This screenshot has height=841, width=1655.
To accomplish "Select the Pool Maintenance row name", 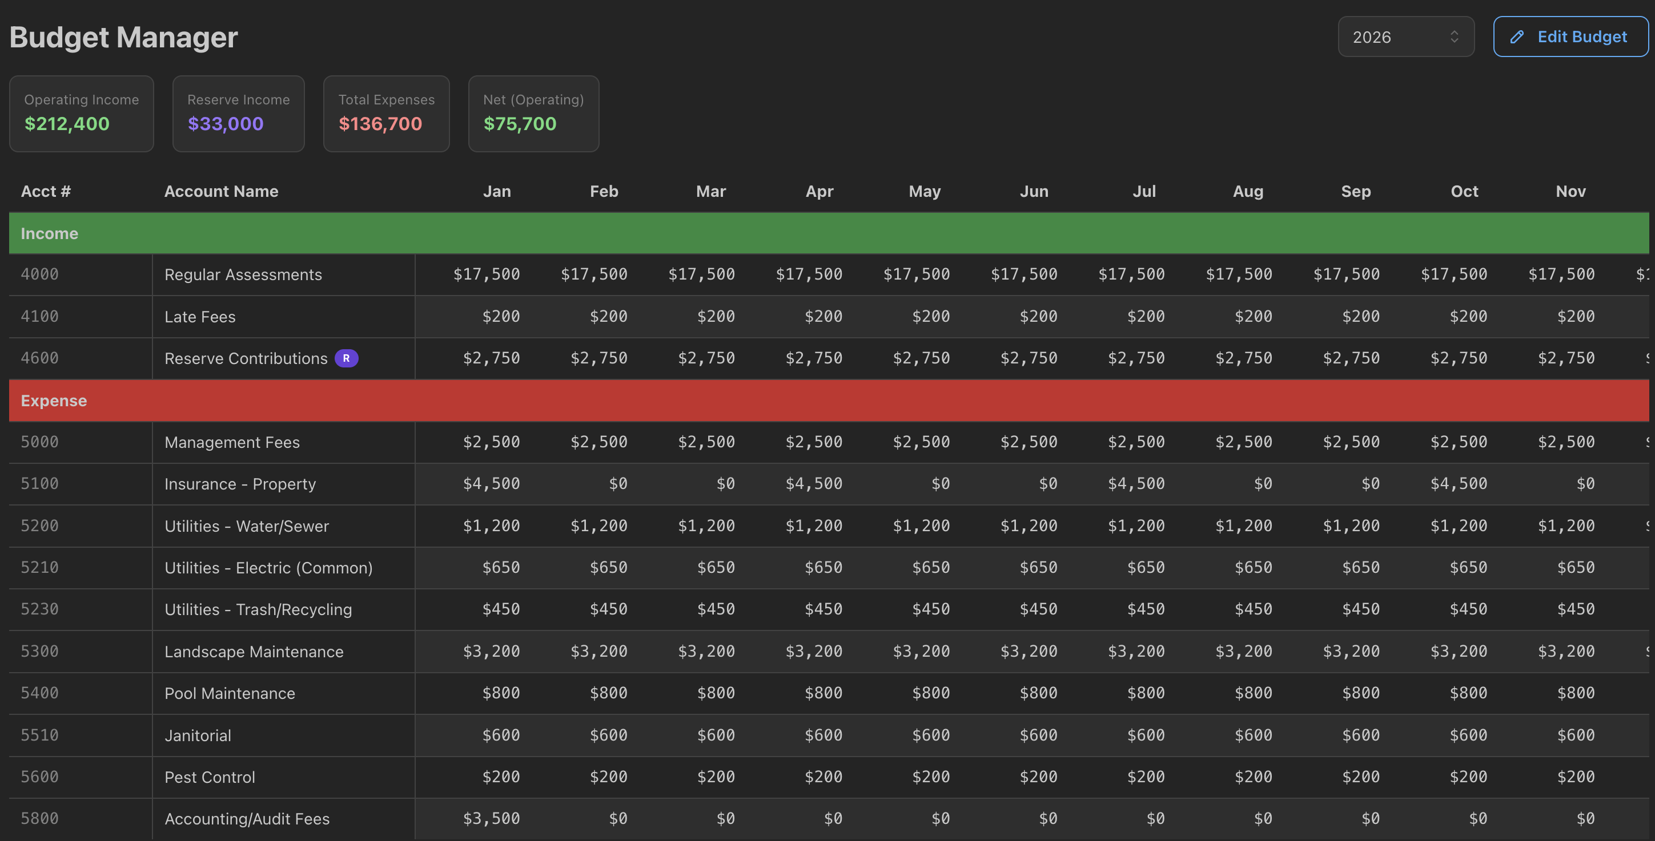I will tap(230, 693).
